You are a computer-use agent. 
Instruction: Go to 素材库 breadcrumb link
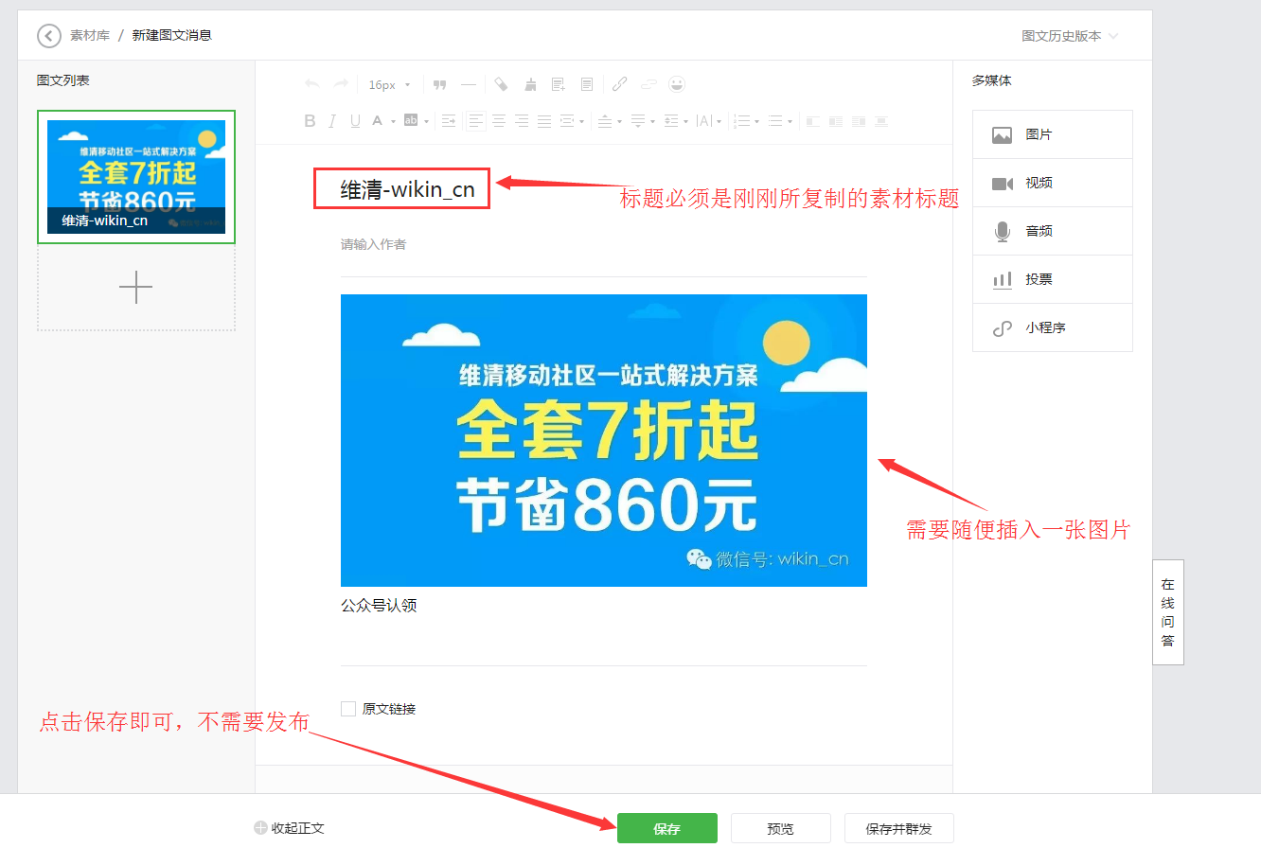click(90, 35)
